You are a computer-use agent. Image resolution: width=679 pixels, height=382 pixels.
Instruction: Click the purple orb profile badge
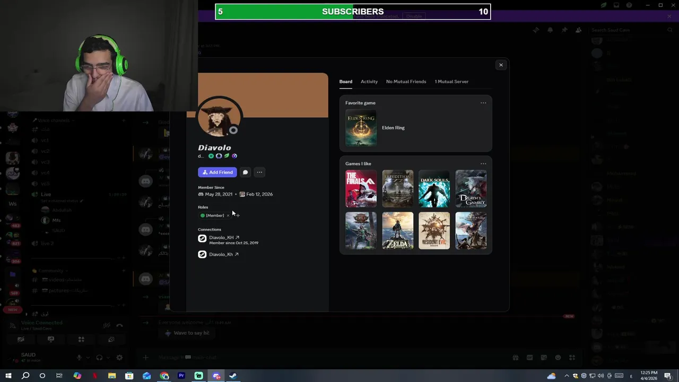coord(234,156)
